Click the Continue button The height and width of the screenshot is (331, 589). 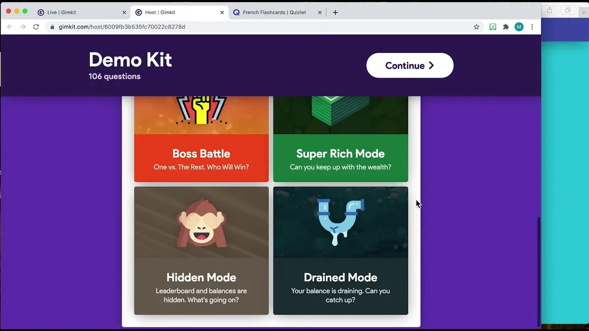pos(410,66)
